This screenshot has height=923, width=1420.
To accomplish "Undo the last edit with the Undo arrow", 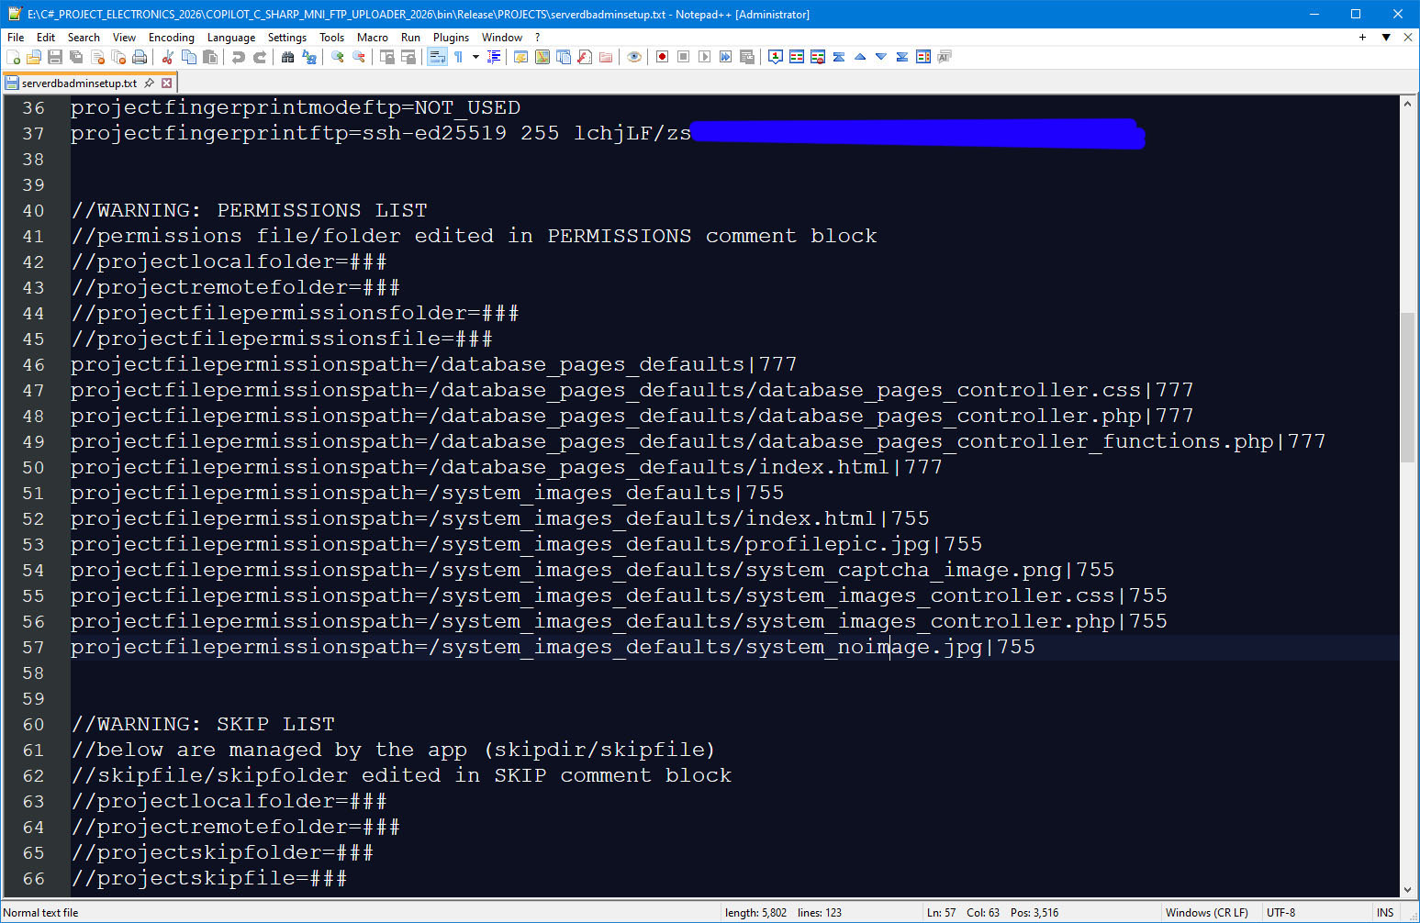I will pos(239,57).
